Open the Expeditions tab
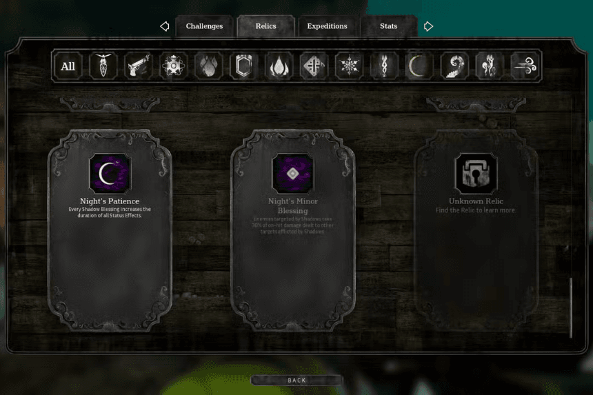 click(327, 26)
